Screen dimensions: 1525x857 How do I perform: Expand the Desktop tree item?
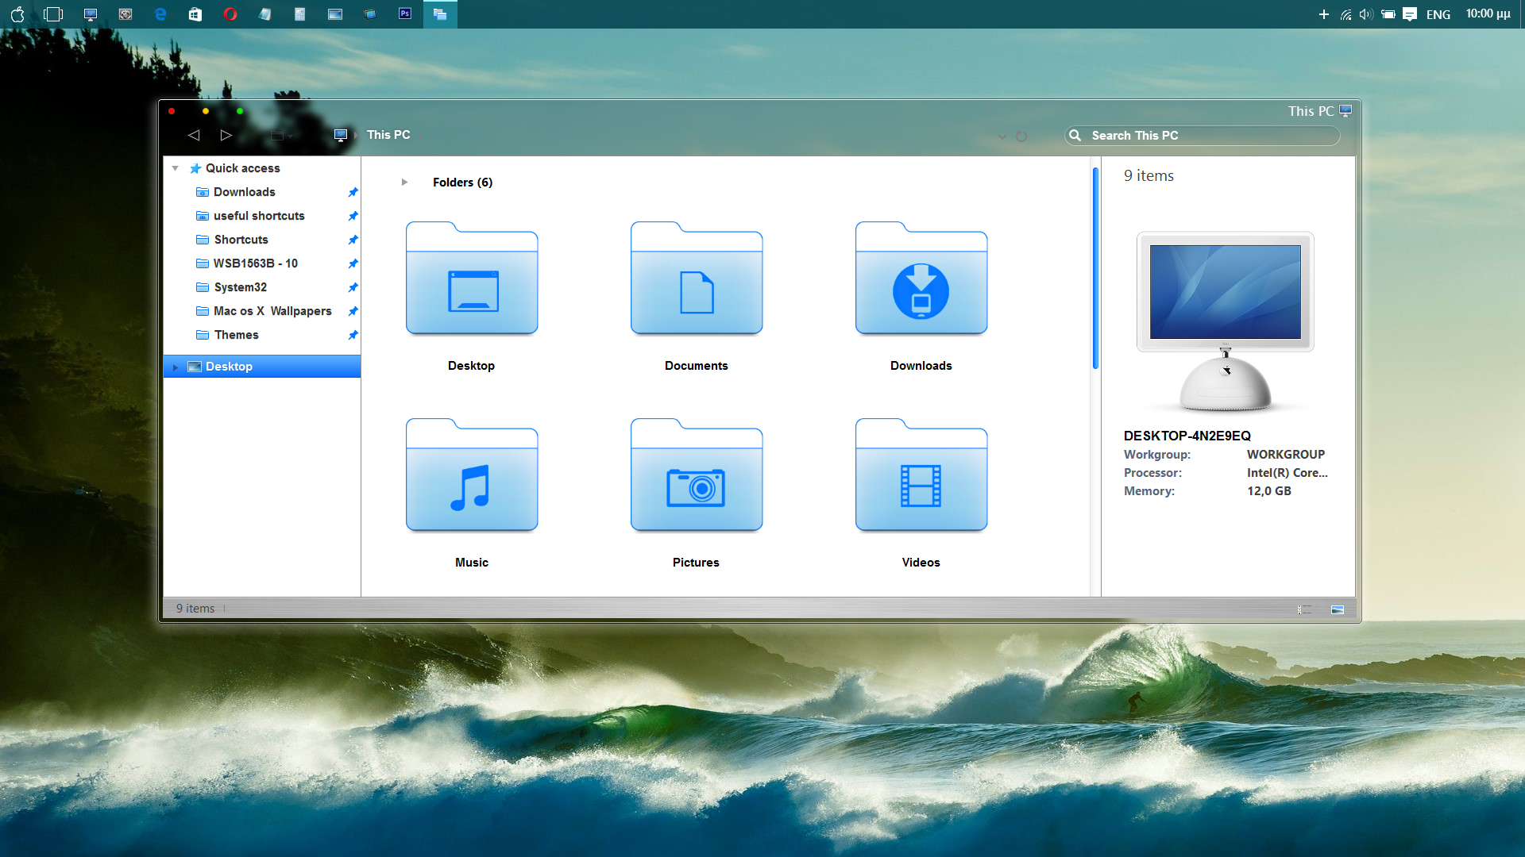pyautogui.click(x=176, y=366)
